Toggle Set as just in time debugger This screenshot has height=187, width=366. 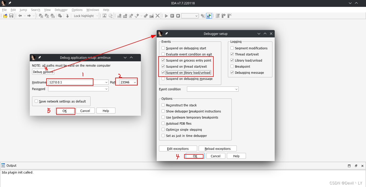(x=163, y=136)
